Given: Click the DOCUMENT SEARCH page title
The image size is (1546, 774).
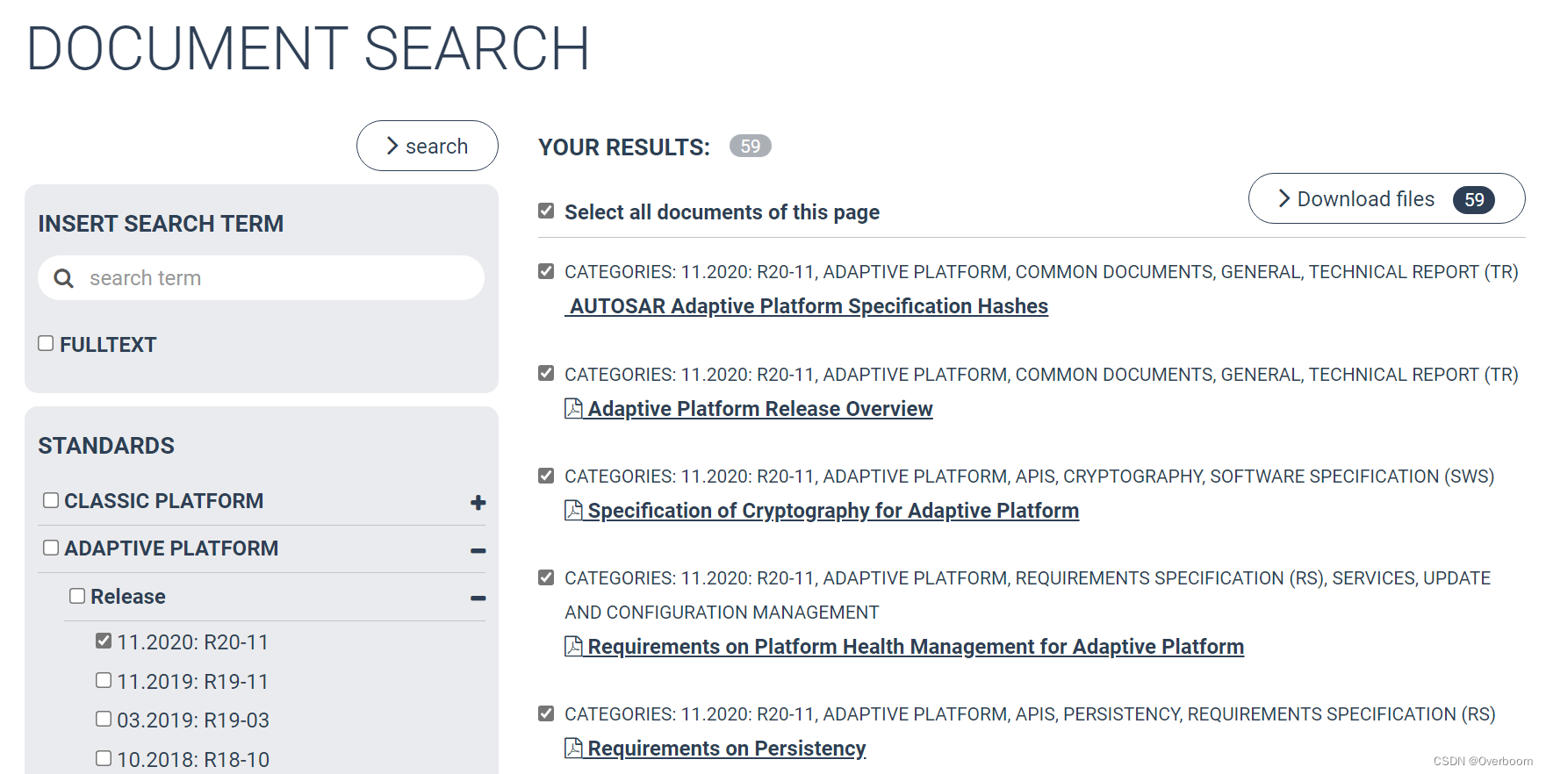Looking at the screenshot, I should [x=308, y=48].
